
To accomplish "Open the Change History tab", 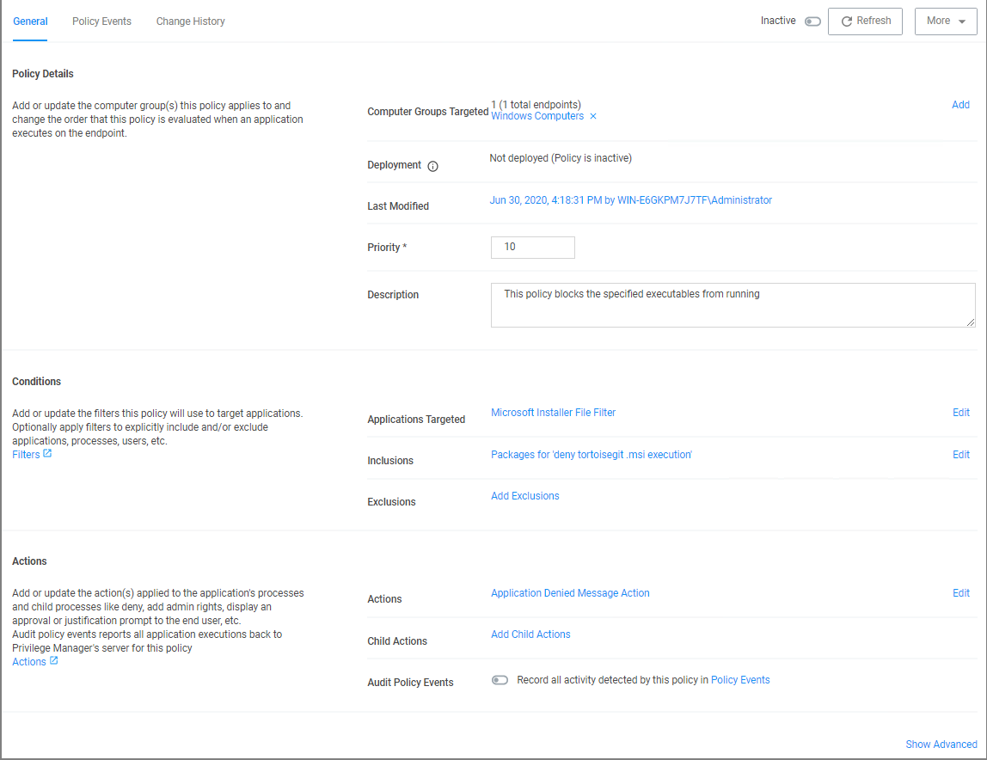I will tap(190, 21).
